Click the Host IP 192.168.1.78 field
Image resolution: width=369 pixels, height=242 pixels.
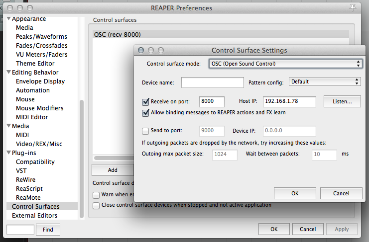point(289,102)
